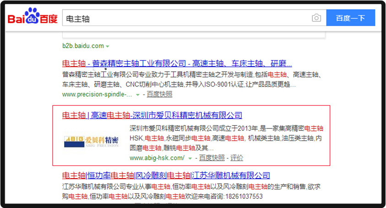Viewport: 386px width, 208px height.
Task: Click the 普森精密 result description text
Action: click(x=192, y=79)
